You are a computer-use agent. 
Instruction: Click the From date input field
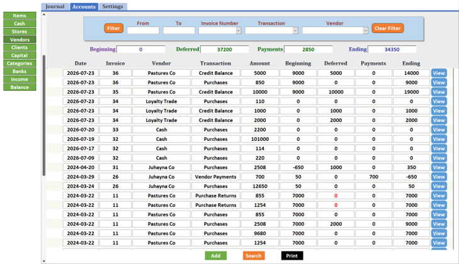click(143, 30)
